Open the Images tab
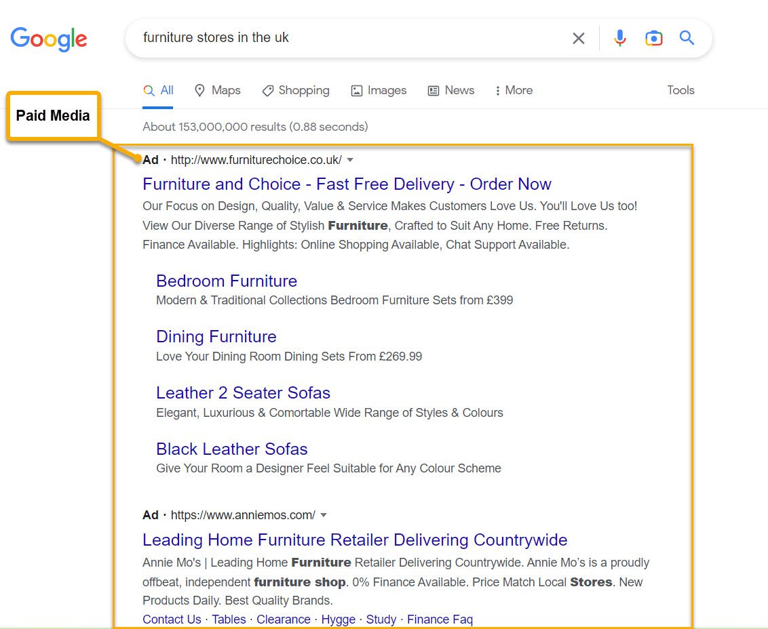Image resolution: width=768 pixels, height=629 pixels. pos(379,91)
